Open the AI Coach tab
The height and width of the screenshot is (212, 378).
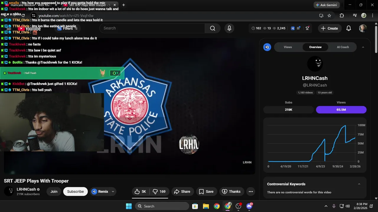[343, 47]
